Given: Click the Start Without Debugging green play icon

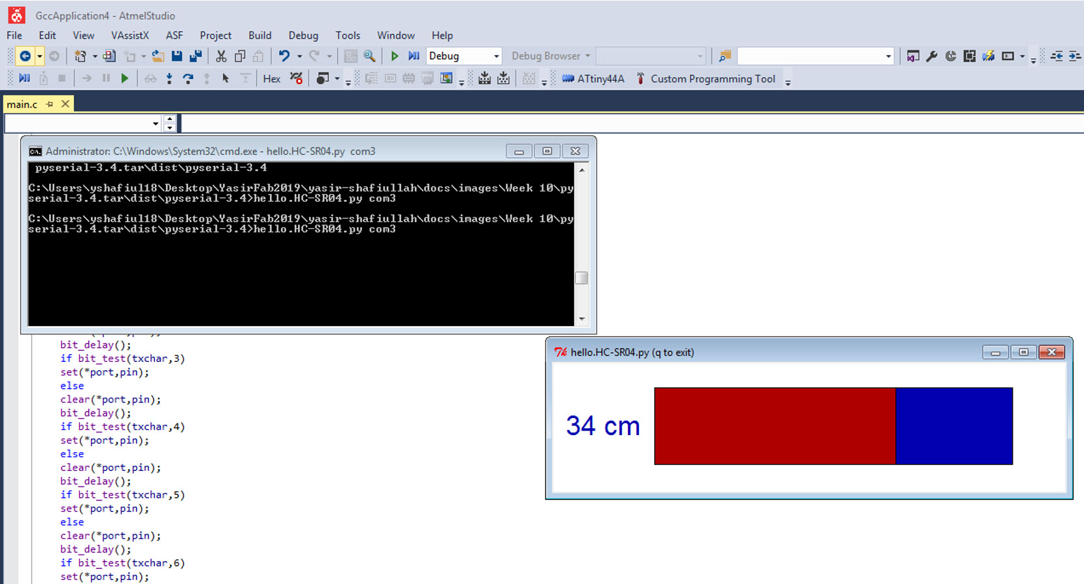Looking at the screenshot, I should click(395, 56).
